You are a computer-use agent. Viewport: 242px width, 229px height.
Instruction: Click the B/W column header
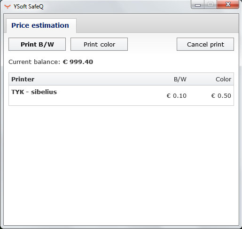click(180, 79)
